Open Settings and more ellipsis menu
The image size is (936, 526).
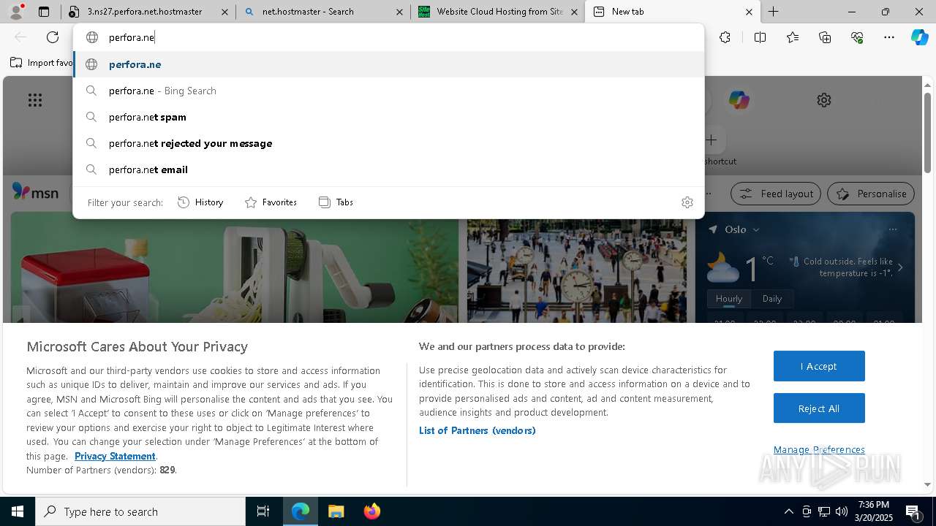point(889,37)
